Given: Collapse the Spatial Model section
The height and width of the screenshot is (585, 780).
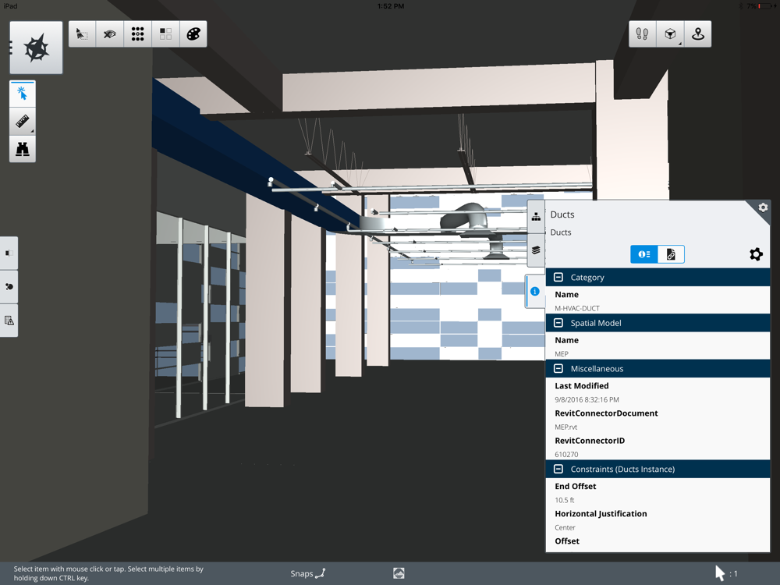Looking at the screenshot, I should tap(558, 323).
